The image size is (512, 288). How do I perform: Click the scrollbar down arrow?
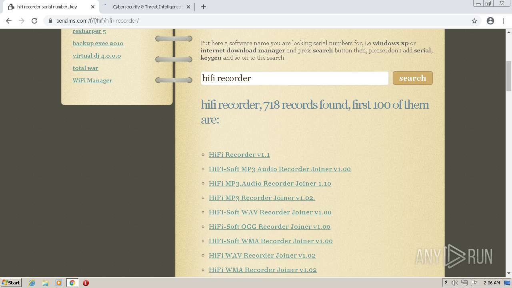[x=508, y=274]
